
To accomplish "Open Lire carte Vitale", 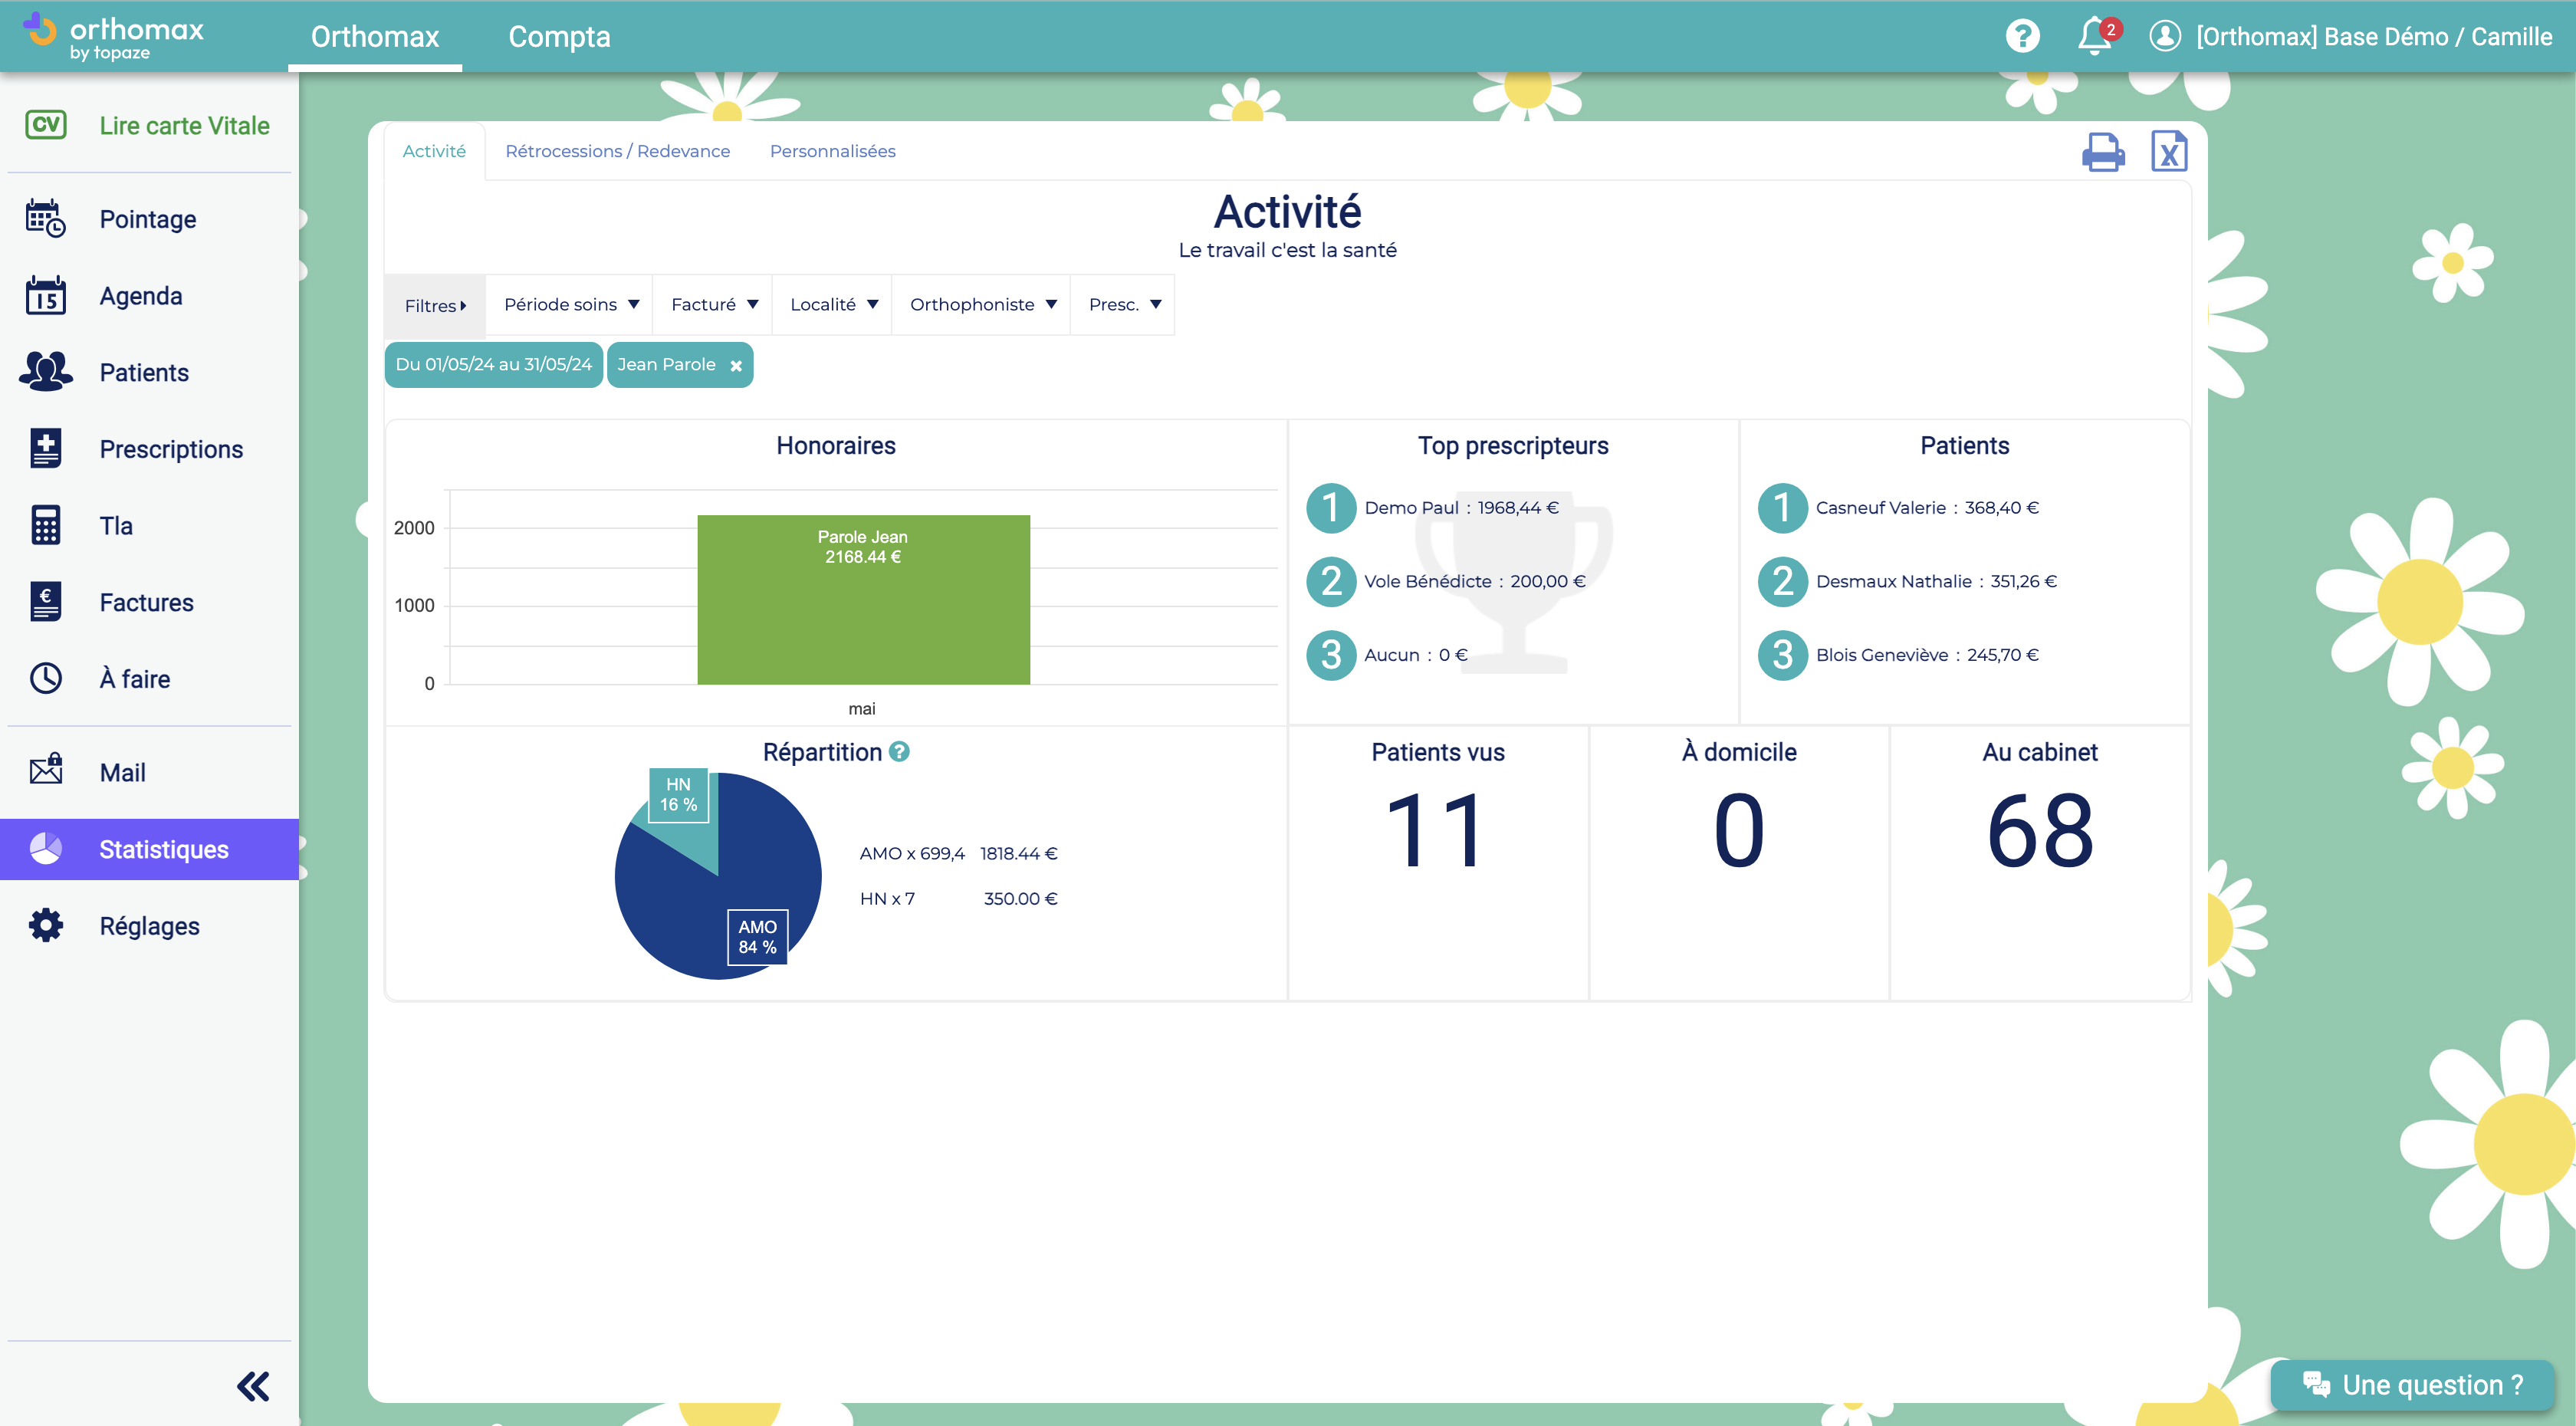I will tap(150, 125).
